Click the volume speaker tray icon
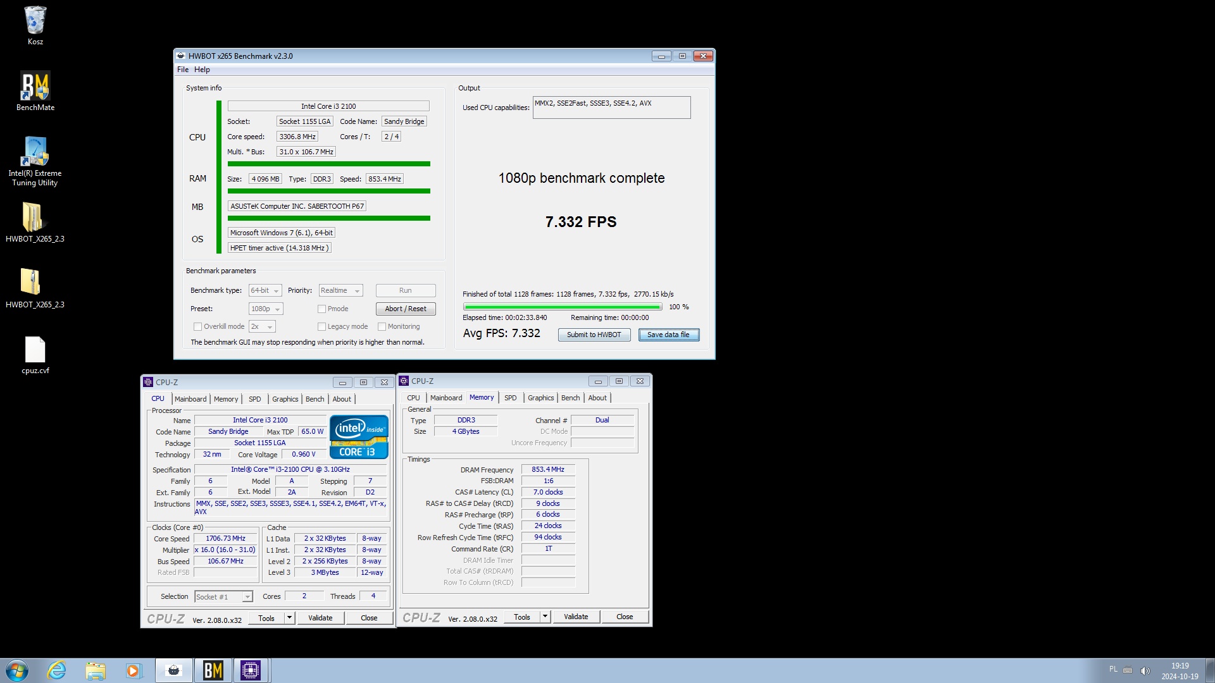 point(1145,670)
